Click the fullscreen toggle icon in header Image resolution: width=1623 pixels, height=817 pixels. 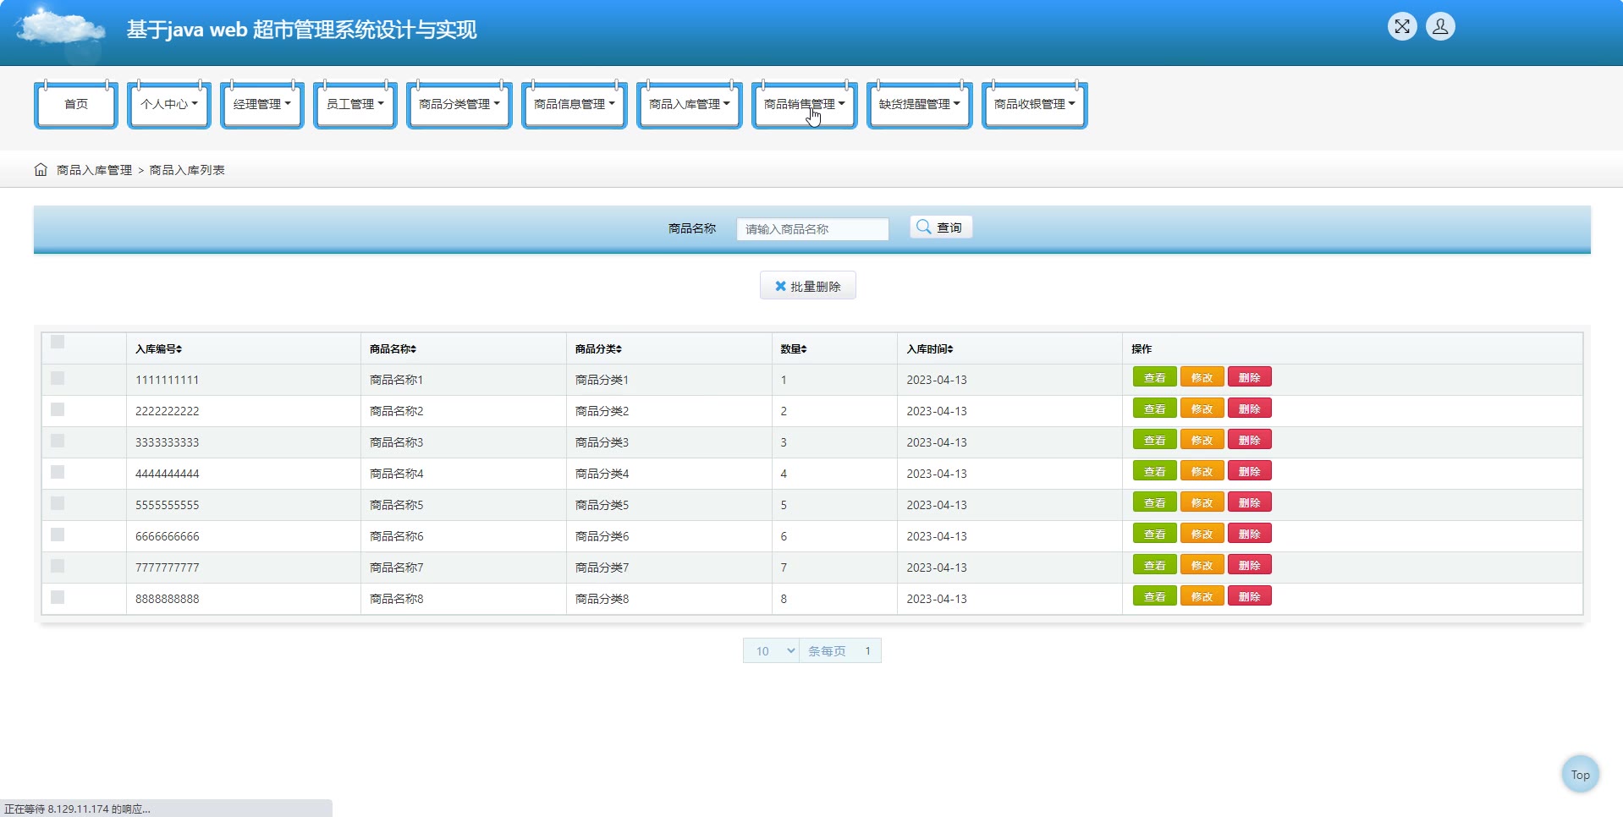pyautogui.click(x=1401, y=27)
